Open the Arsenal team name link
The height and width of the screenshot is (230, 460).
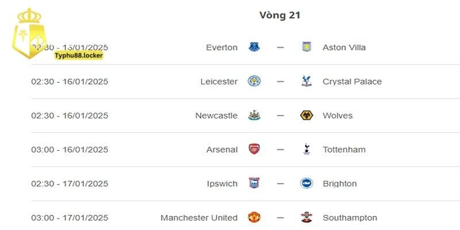[x=222, y=149]
